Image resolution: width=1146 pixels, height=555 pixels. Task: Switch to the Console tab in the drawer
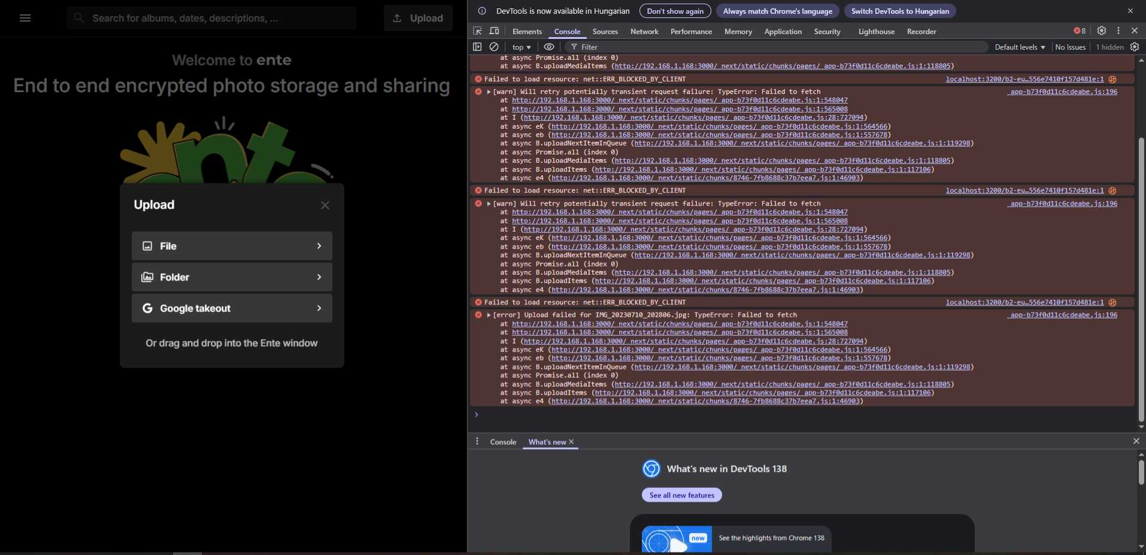click(x=503, y=442)
